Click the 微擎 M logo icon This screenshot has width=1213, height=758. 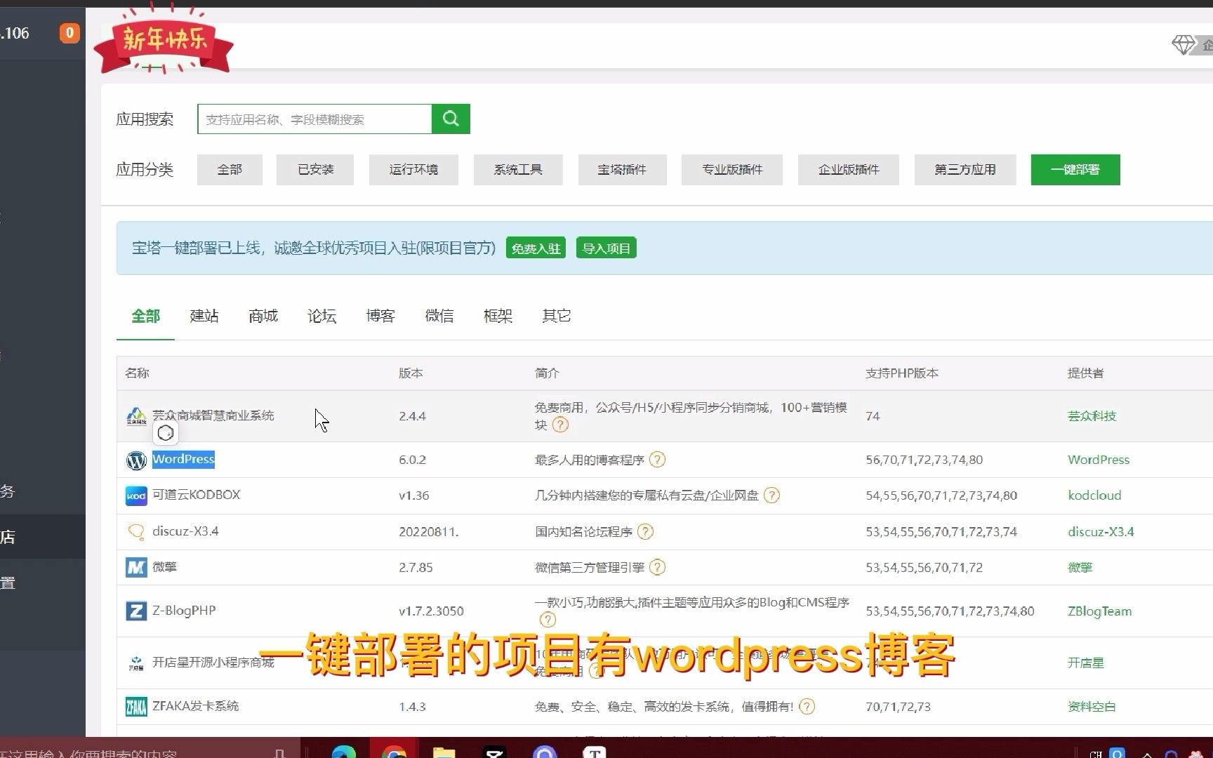click(x=136, y=567)
